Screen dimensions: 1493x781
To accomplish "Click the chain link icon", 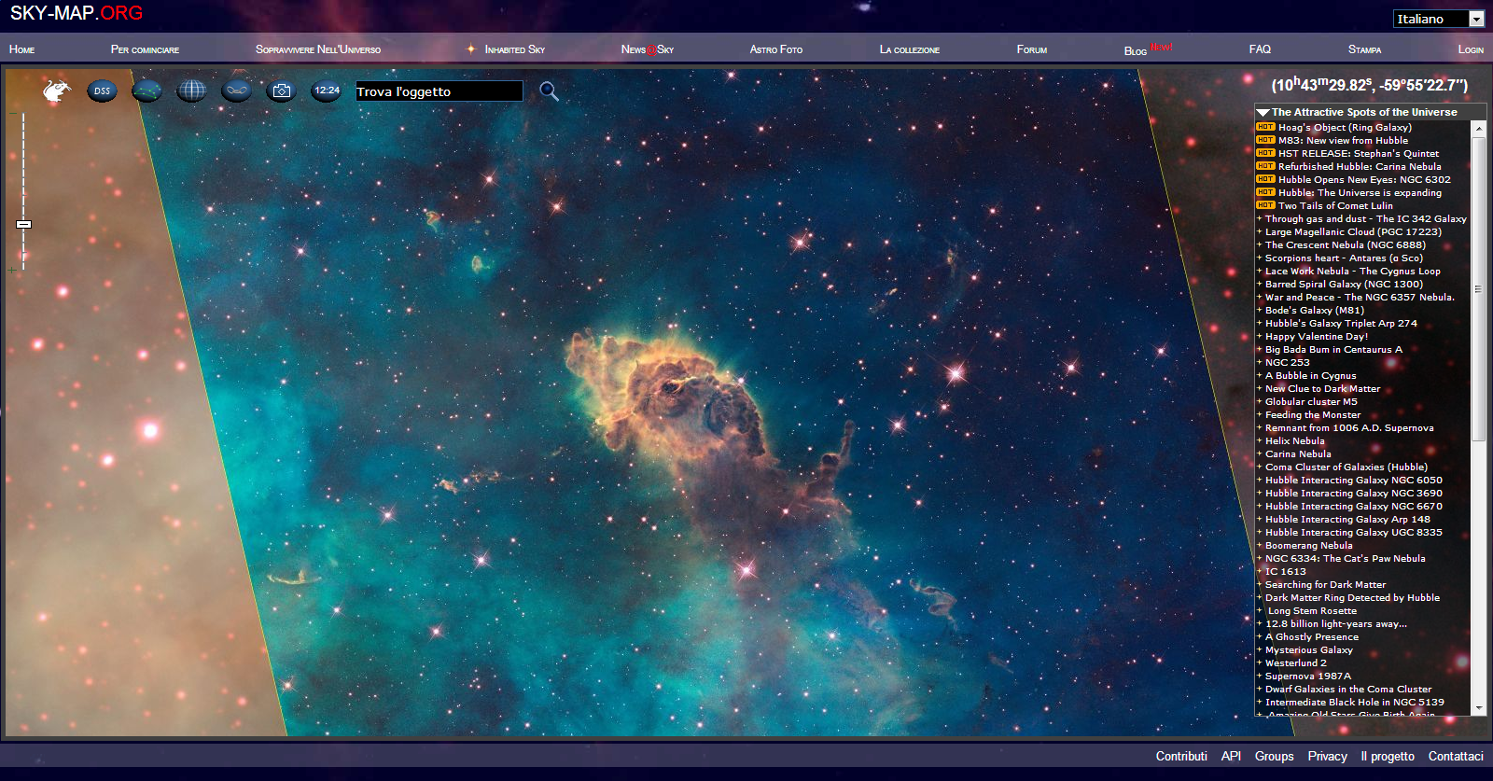I will (x=236, y=91).
